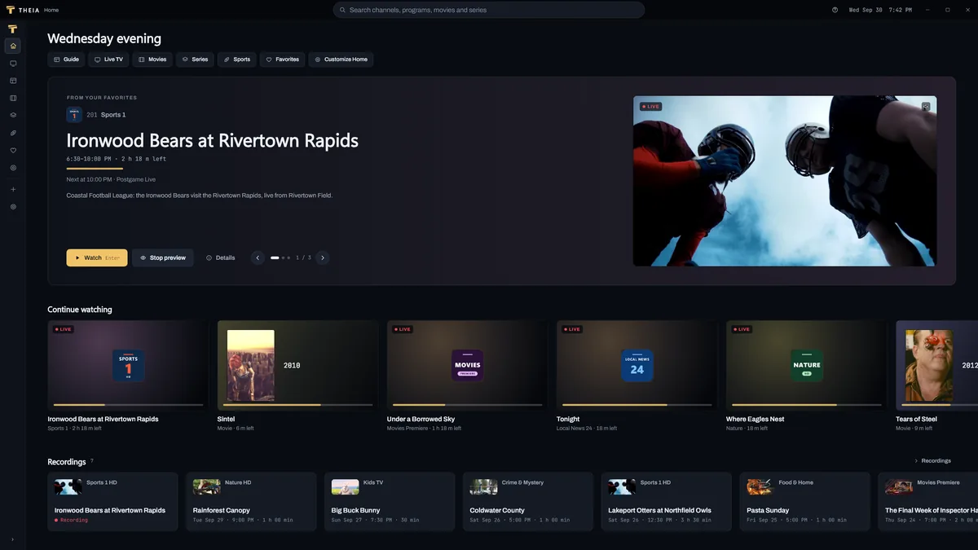Click the Home label in the title bar
Image resolution: width=978 pixels, height=550 pixels.
(51, 10)
